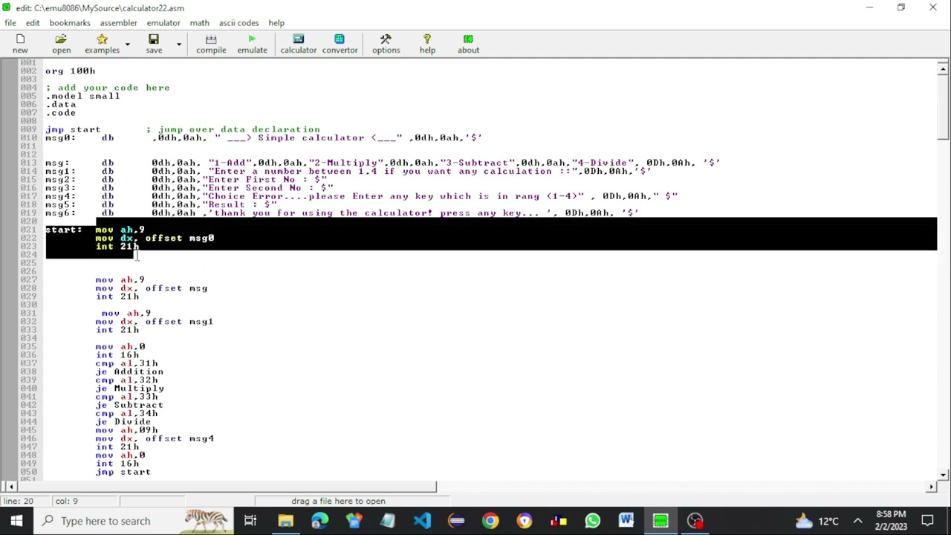The image size is (951, 535).
Task: Expand the examples dropdown arrow
Action: [127, 44]
